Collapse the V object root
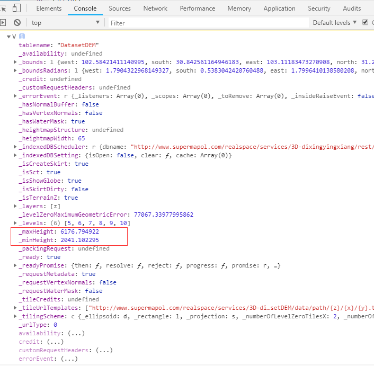 (x=8, y=37)
